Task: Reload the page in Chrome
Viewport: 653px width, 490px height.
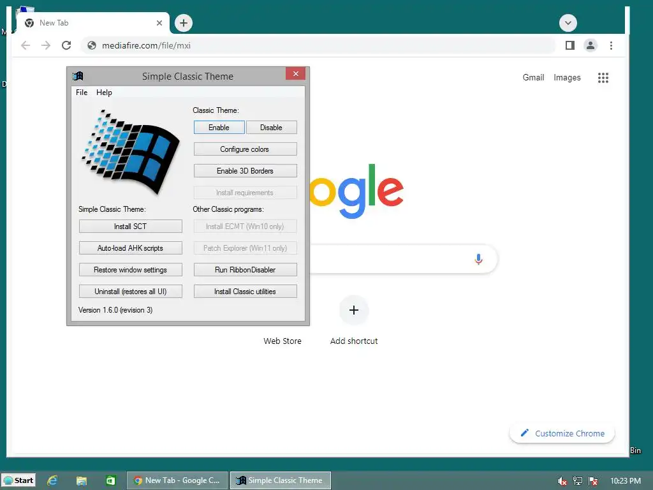Action: click(66, 45)
